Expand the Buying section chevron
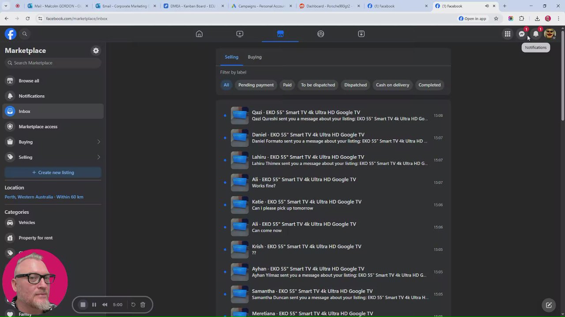Image resolution: width=565 pixels, height=317 pixels. click(x=98, y=142)
